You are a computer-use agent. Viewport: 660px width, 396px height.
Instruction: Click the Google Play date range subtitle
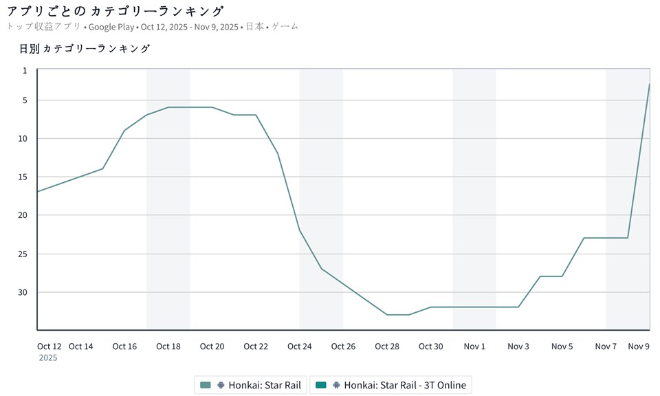152,27
